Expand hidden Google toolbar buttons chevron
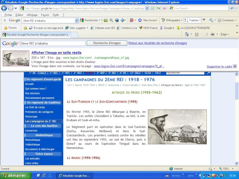The height and width of the screenshot is (179, 239). coord(204,19)
